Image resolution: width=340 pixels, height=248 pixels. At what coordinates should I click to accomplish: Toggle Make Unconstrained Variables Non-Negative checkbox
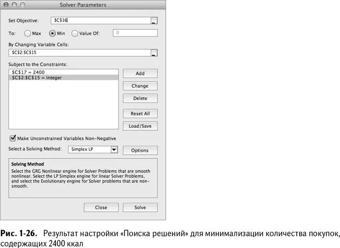(x=13, y=138)
